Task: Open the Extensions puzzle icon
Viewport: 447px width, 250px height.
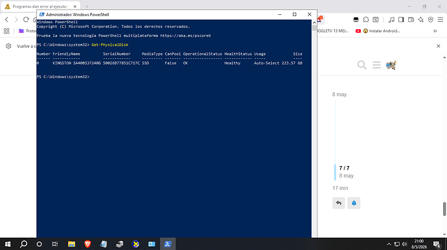Action: (x=366, y=19)
